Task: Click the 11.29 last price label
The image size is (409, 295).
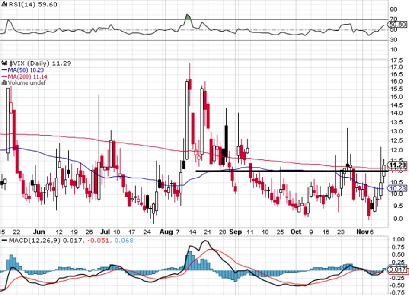Action: [x=397, y=165]
